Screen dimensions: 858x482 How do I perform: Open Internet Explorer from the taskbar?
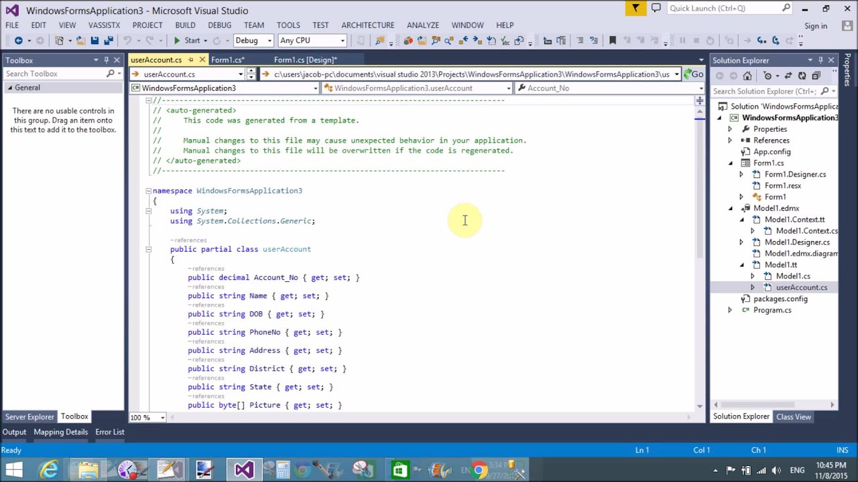48,469
